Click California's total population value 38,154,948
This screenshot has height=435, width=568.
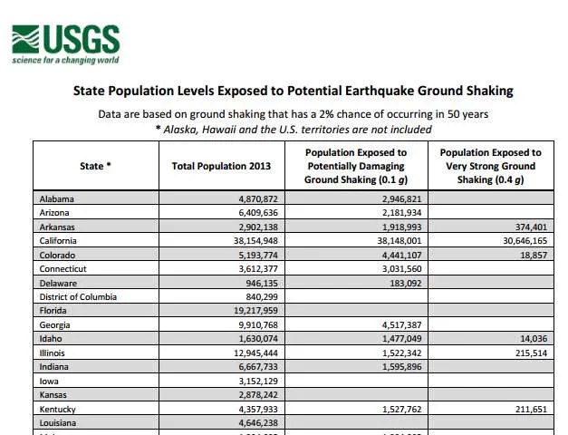(255, 241)
